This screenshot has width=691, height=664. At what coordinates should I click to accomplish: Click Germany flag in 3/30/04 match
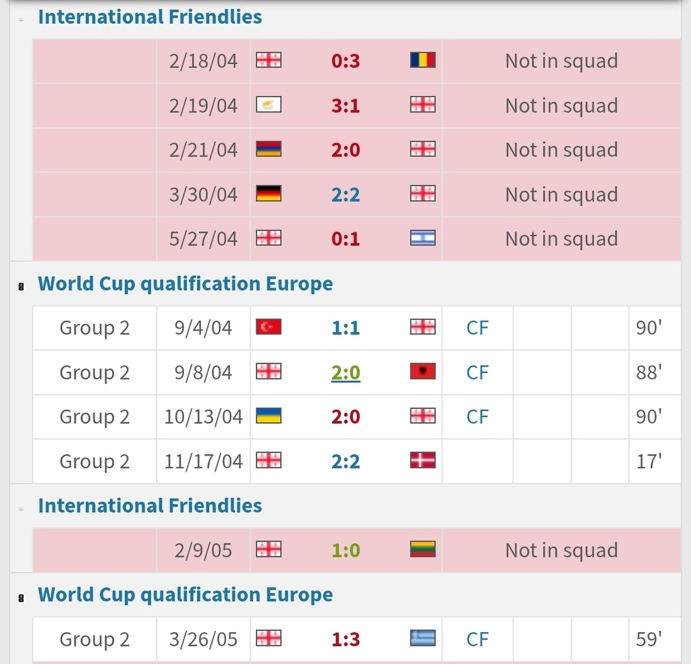coord(269,194)
